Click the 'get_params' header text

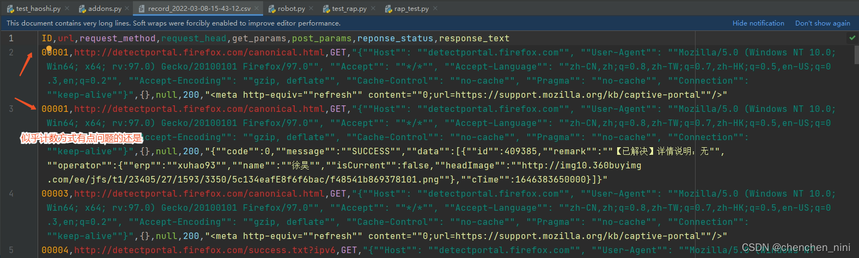[259, 39]
